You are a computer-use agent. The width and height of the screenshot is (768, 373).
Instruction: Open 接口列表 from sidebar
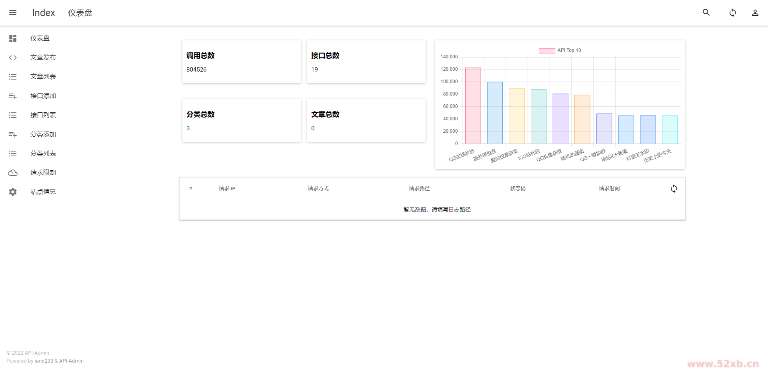(x=43, y=115)
